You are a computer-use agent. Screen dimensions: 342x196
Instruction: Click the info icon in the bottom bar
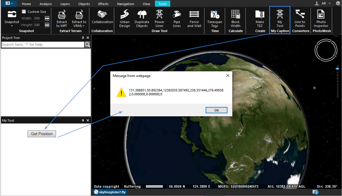(316, 192)
